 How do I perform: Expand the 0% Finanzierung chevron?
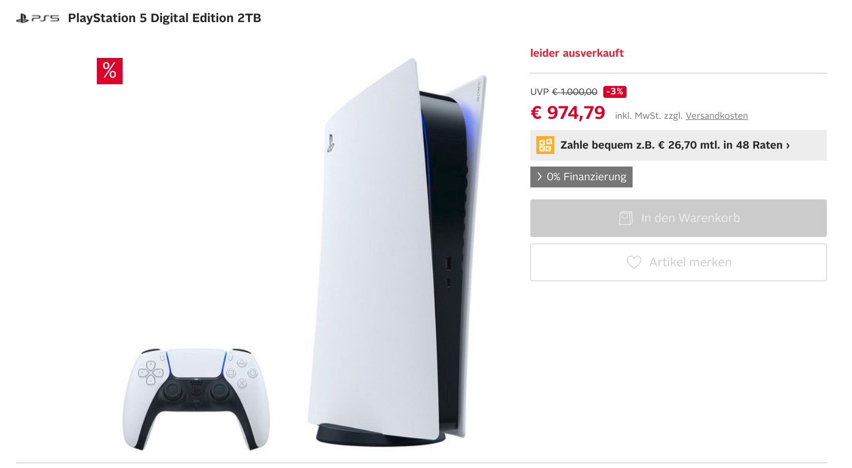539,177
